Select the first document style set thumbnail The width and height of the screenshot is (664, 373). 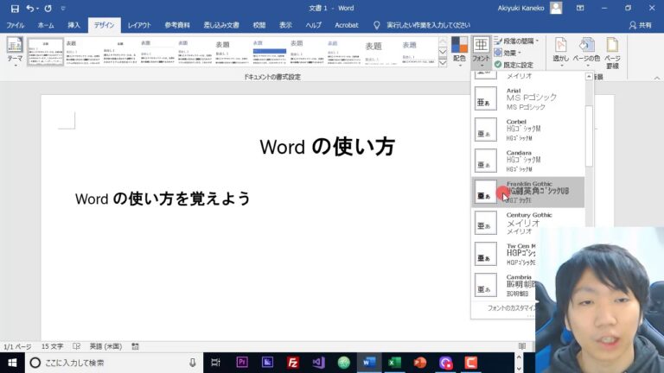click(x=46, y=52)
